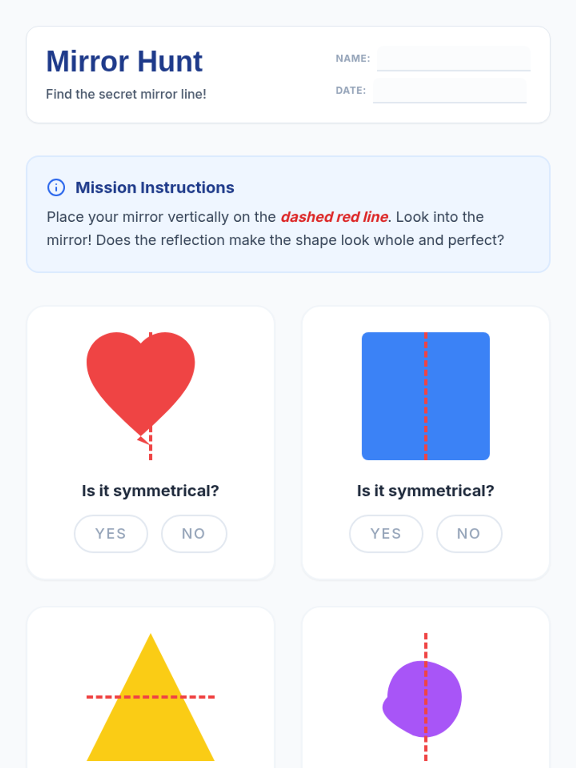Viewport: 576px width, 768px height.
Task: Click the Mirror Hunt title
Action: (x=124, y=61)
